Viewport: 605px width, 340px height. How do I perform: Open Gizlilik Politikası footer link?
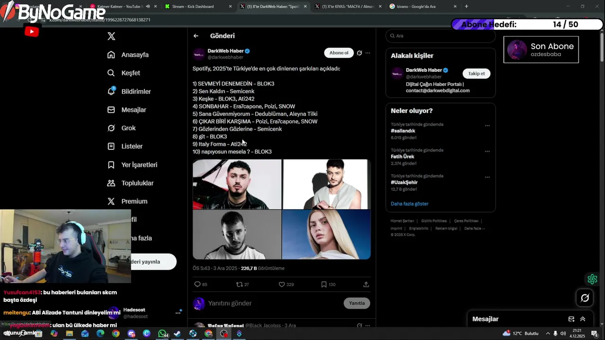434,221
